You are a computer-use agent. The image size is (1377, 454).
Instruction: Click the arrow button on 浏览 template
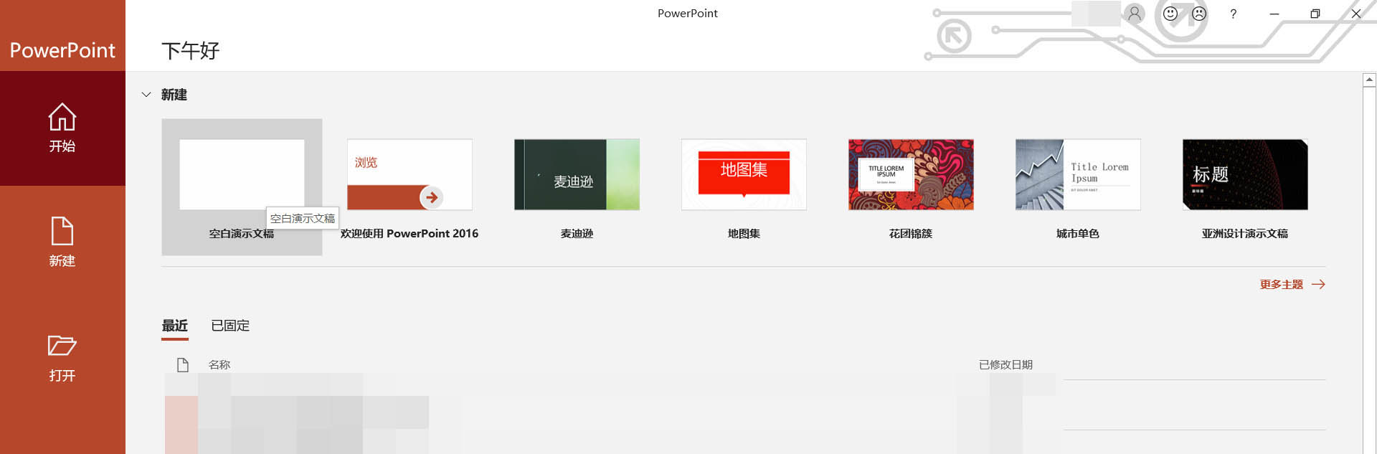[x=431, y=197]
